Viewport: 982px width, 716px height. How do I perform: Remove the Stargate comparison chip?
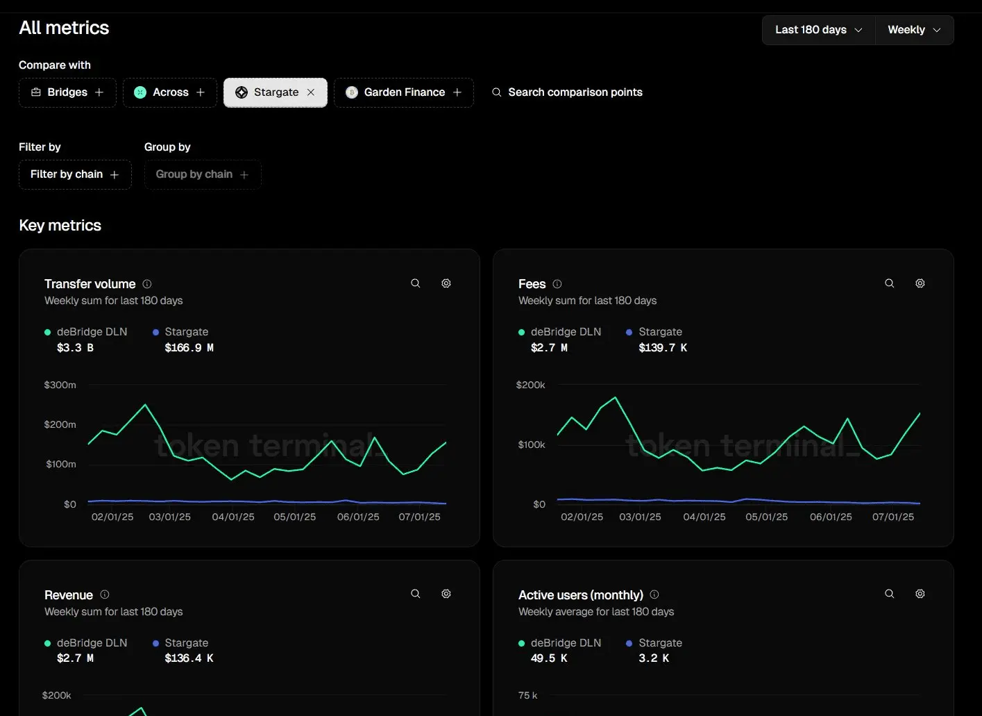[311, 92]
